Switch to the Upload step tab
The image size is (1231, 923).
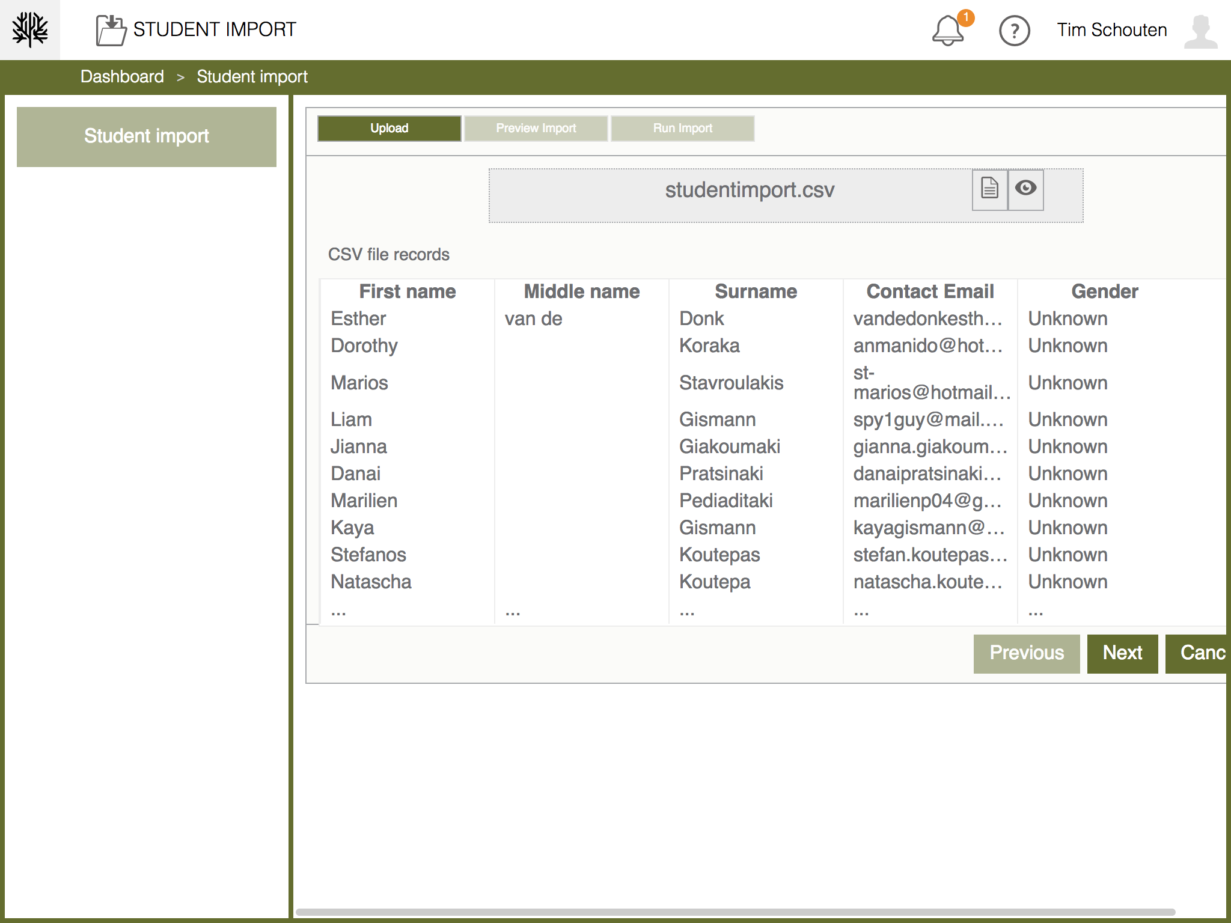click(x=389, y=128)
